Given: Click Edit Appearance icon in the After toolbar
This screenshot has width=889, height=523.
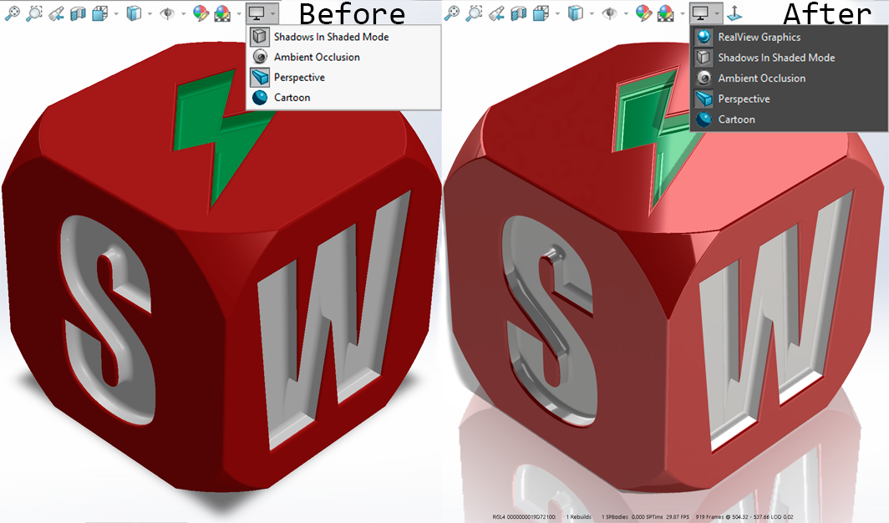Looking at the screenshot, I should [643, 13].
